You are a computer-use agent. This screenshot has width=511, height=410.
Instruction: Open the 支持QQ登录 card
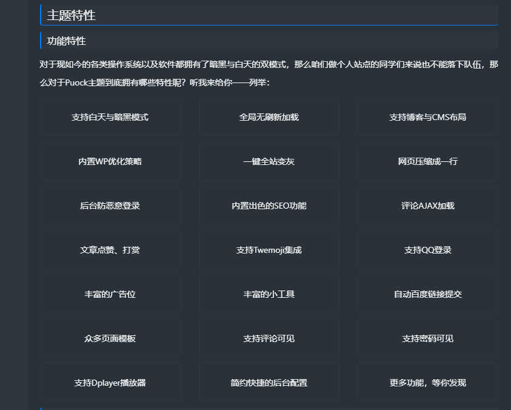[x=427, y=250]
